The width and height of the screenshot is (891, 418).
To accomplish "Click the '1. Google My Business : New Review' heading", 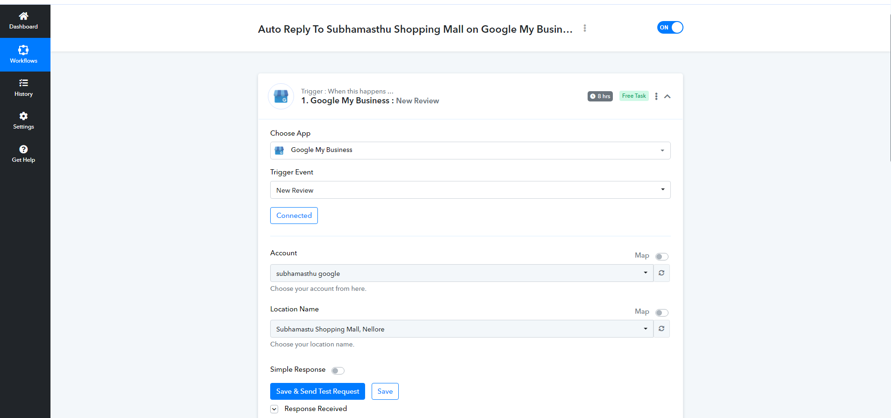I will click(370, 101).
